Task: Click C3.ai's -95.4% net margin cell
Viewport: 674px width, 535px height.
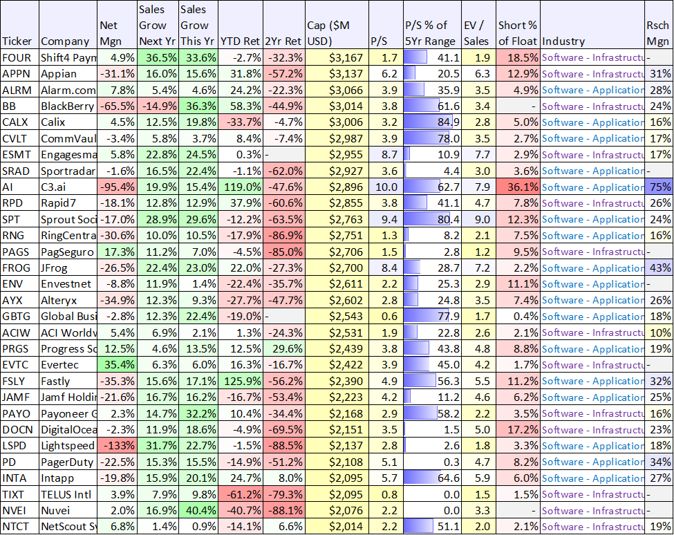Action: (117, 187)
